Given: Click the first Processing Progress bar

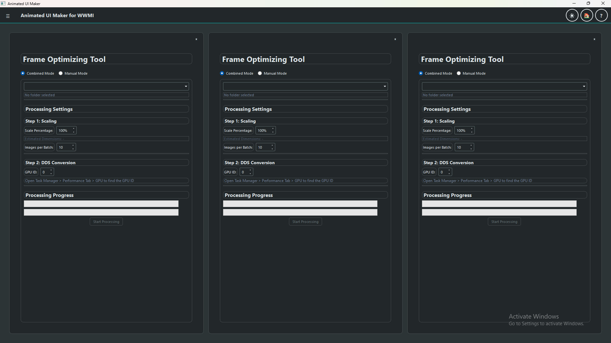Looking at the screenshot, I should click(x=101, y=204).
